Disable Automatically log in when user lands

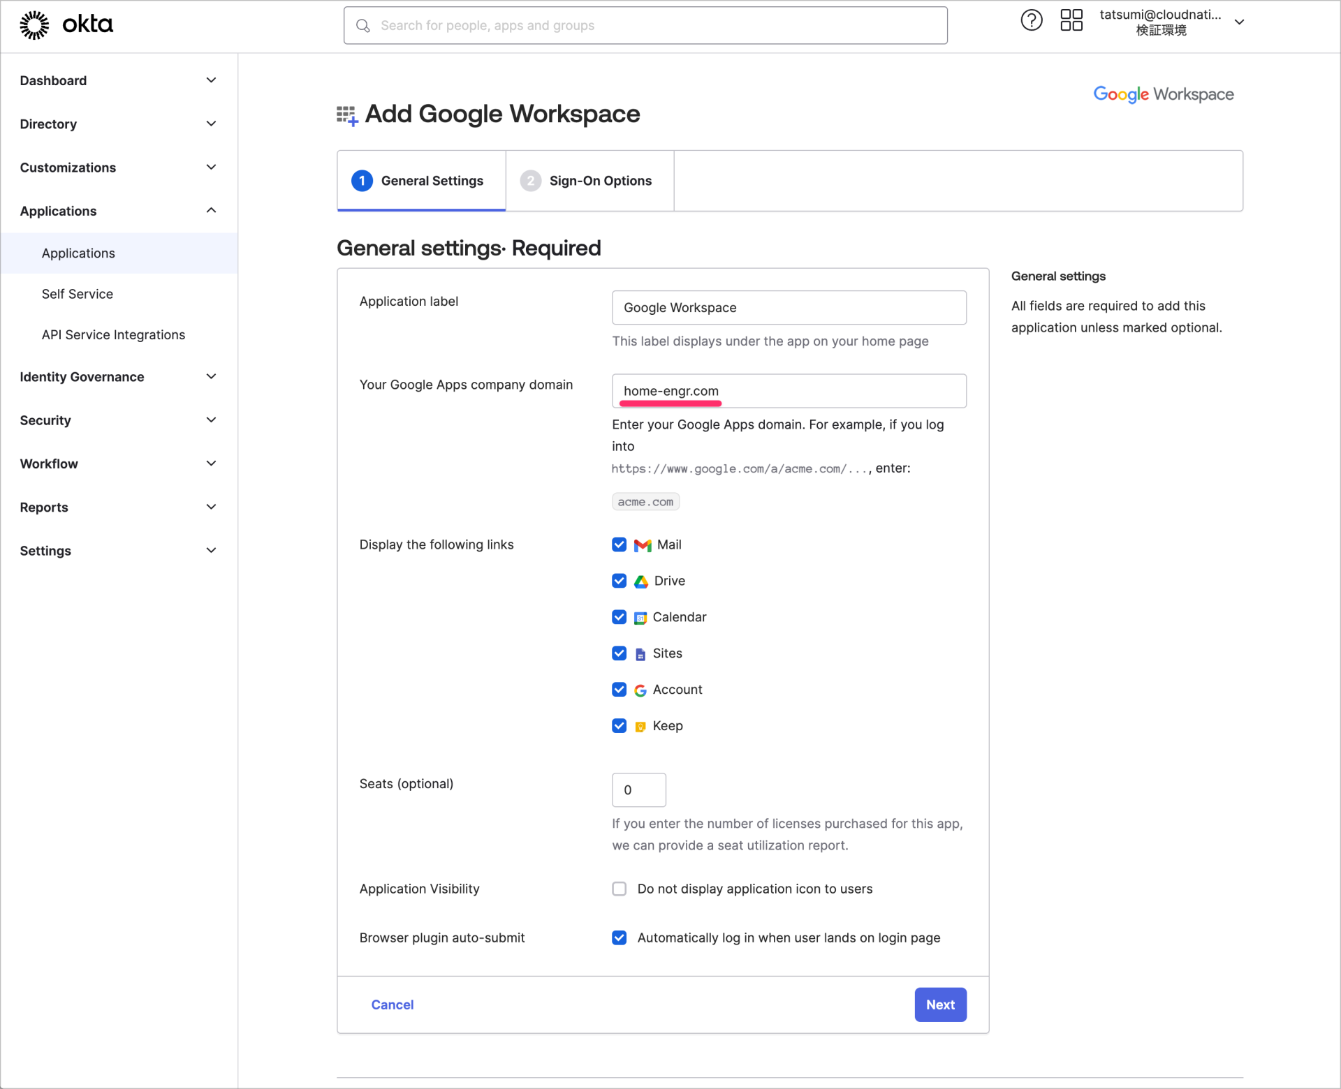point(620,938)
